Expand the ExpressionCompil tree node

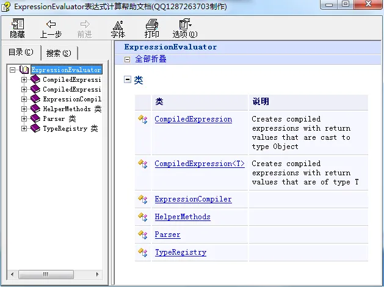click(24, 99)
